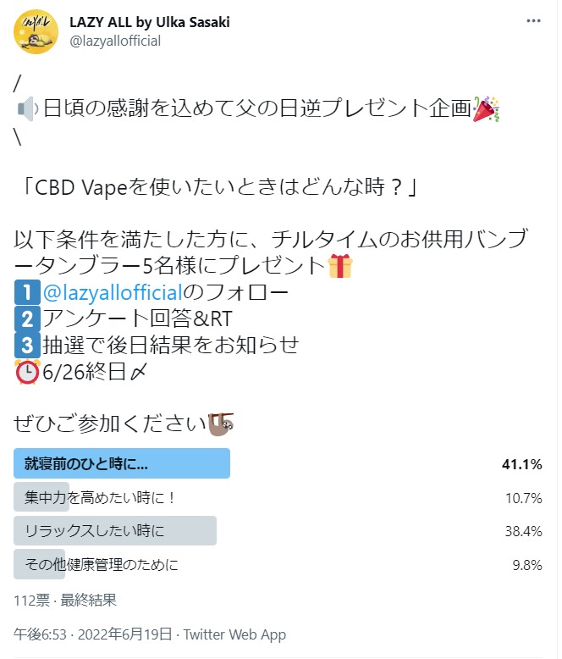Open the 午後6:53 2022年6月19日 timestamp link

(93, 634)
